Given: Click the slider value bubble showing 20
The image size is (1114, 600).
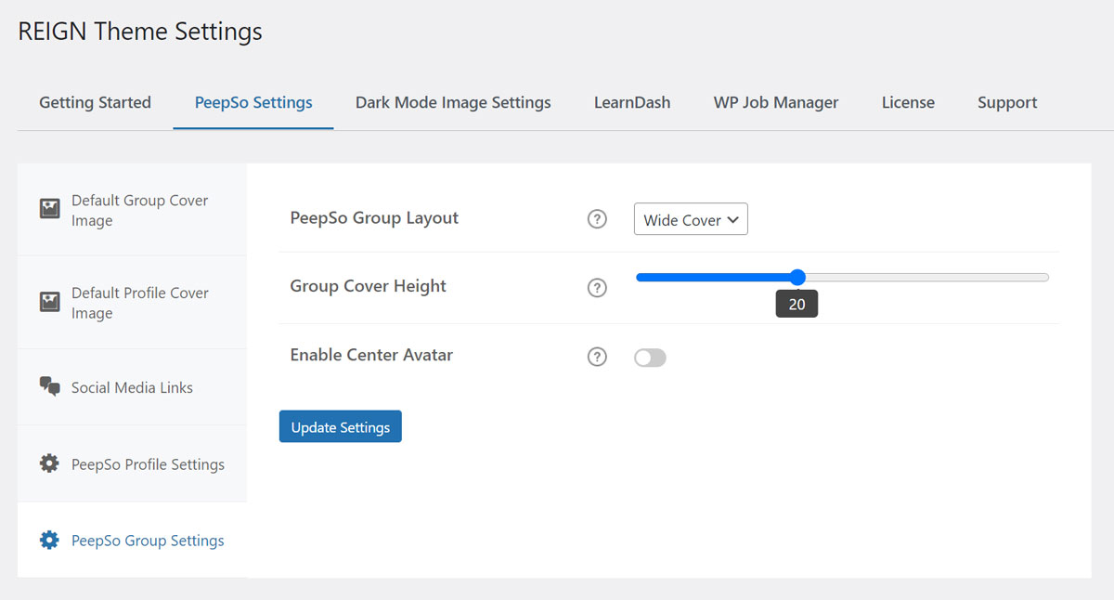Looking at the screenshot, I should point(797,304).
